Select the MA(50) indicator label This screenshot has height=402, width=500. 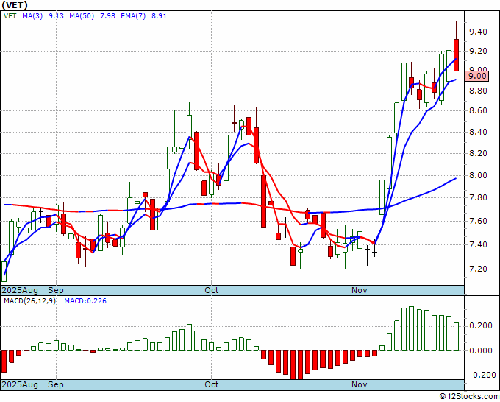(x=82, y=16)
